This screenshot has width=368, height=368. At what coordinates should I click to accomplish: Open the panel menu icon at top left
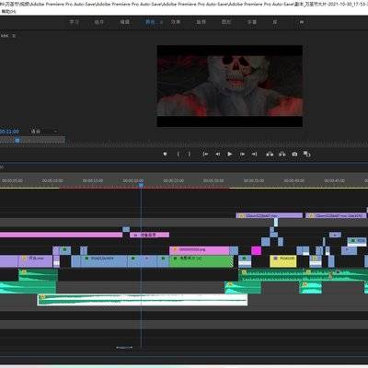tap(14, 36)
